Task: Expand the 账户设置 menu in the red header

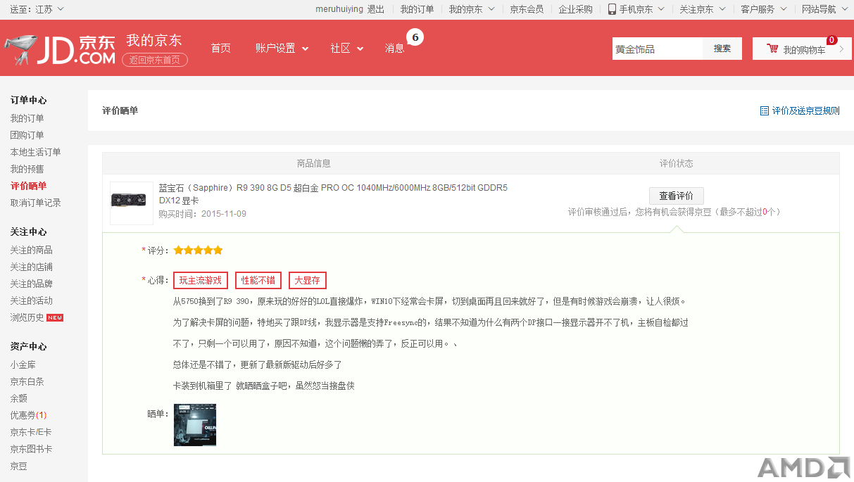Action: coord(282,49)
